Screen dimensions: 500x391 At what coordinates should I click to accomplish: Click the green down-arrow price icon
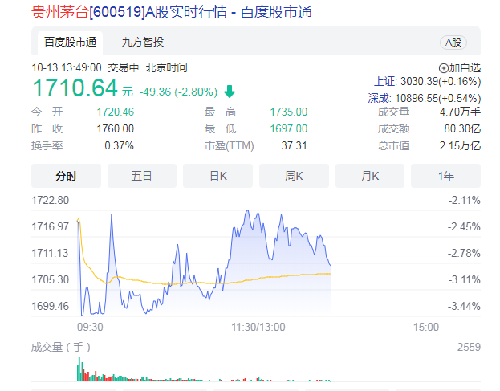coord(230,91)
